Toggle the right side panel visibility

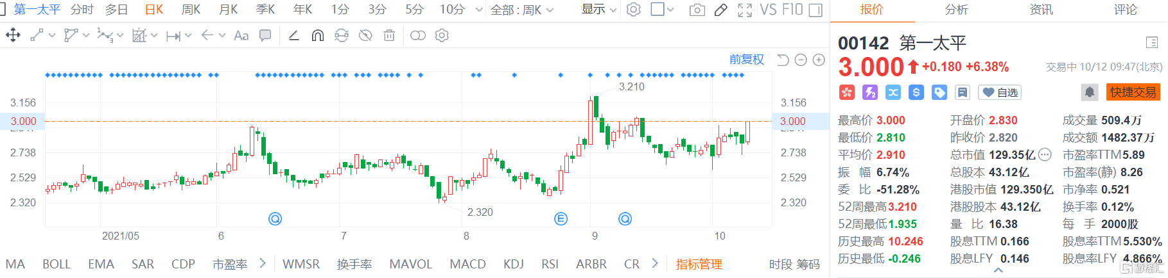pyautogui.click(x=815, y=10)
